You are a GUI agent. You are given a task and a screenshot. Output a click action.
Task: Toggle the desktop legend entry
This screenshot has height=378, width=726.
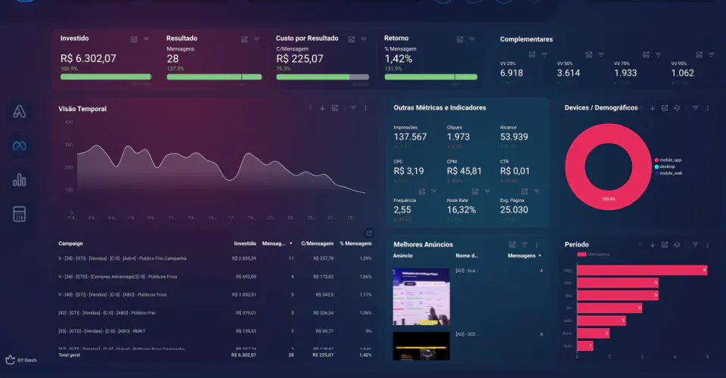pos(669,167)
